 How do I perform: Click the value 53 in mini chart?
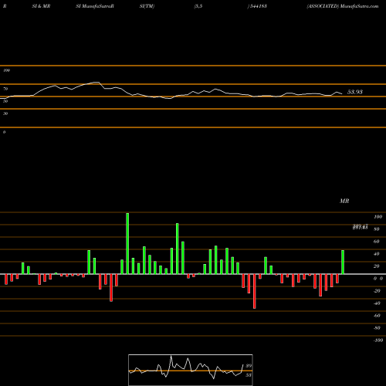tap(249, 375)
